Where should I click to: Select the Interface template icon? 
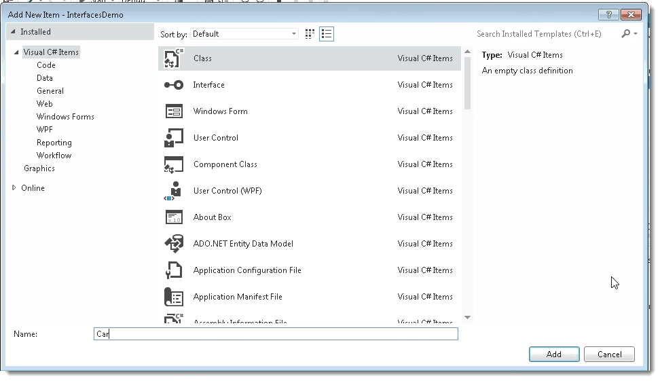coord(174,85)
